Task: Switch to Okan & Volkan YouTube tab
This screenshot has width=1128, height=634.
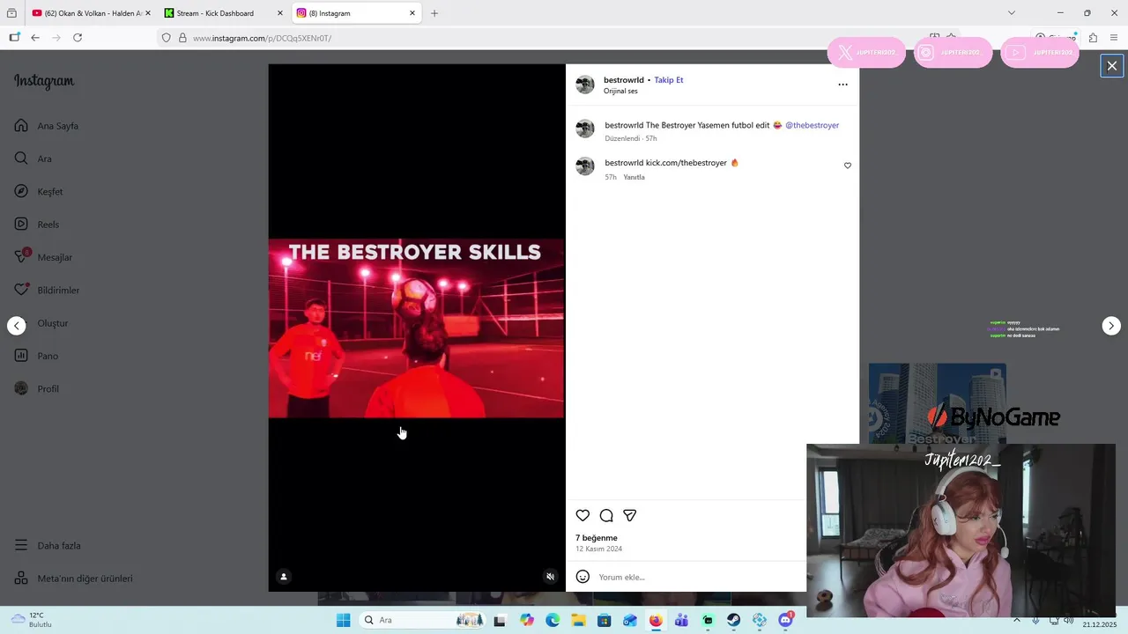Action: 89,13
